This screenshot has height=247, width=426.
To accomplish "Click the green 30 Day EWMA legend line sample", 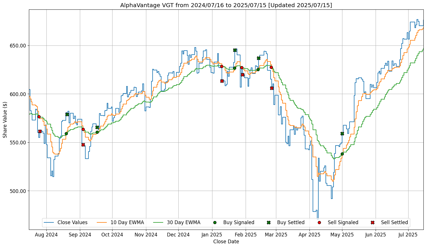I will (x=159, y=222).
